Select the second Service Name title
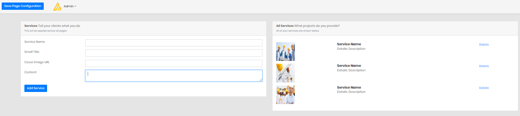This screenshot has width=520, height=116. (349, 66)
